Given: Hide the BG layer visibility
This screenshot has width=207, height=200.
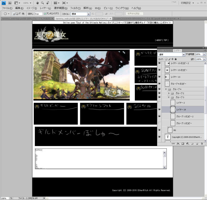Looking at the screenshot, I should pyautogui.click(x=159, y=130).
